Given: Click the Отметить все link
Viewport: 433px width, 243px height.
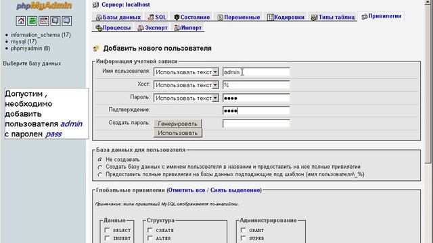Looking at the screenshot, I should pos(187,190).
